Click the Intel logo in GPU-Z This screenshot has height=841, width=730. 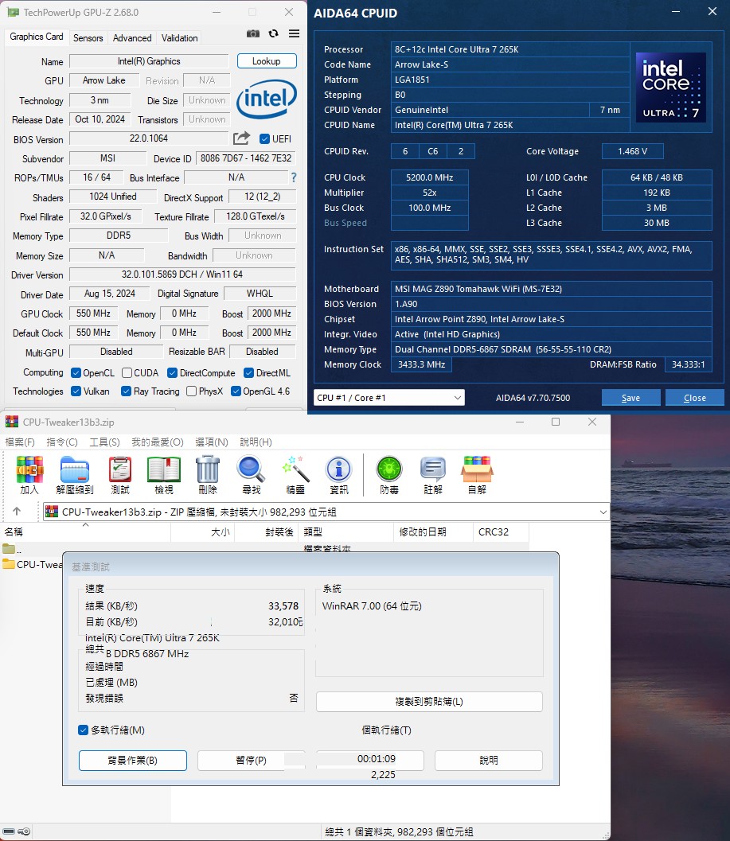267,99
